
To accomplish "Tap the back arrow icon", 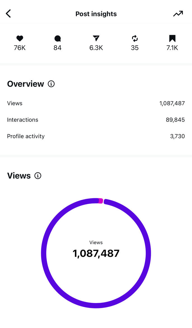I will pos(8,13).
